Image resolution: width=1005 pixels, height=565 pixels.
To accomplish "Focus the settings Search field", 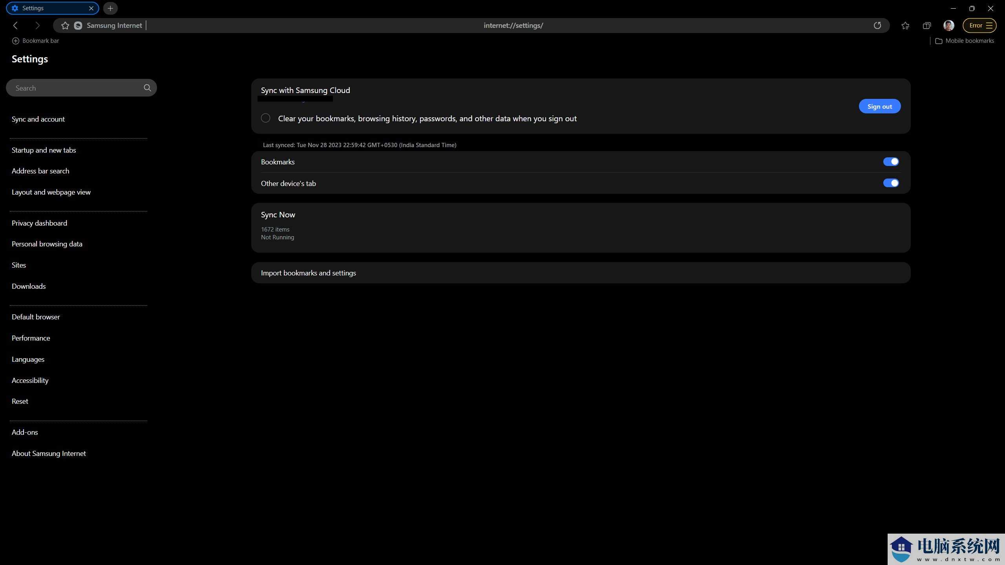I will tap(81, 88).
